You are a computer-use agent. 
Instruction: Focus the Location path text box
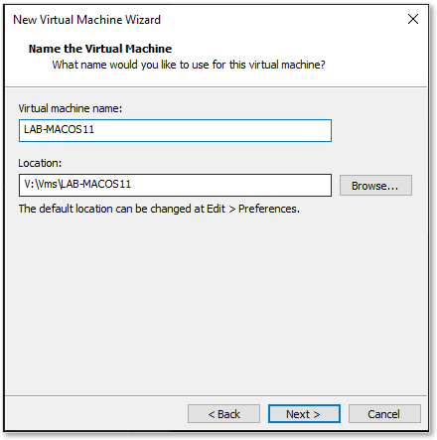point(175,185)
